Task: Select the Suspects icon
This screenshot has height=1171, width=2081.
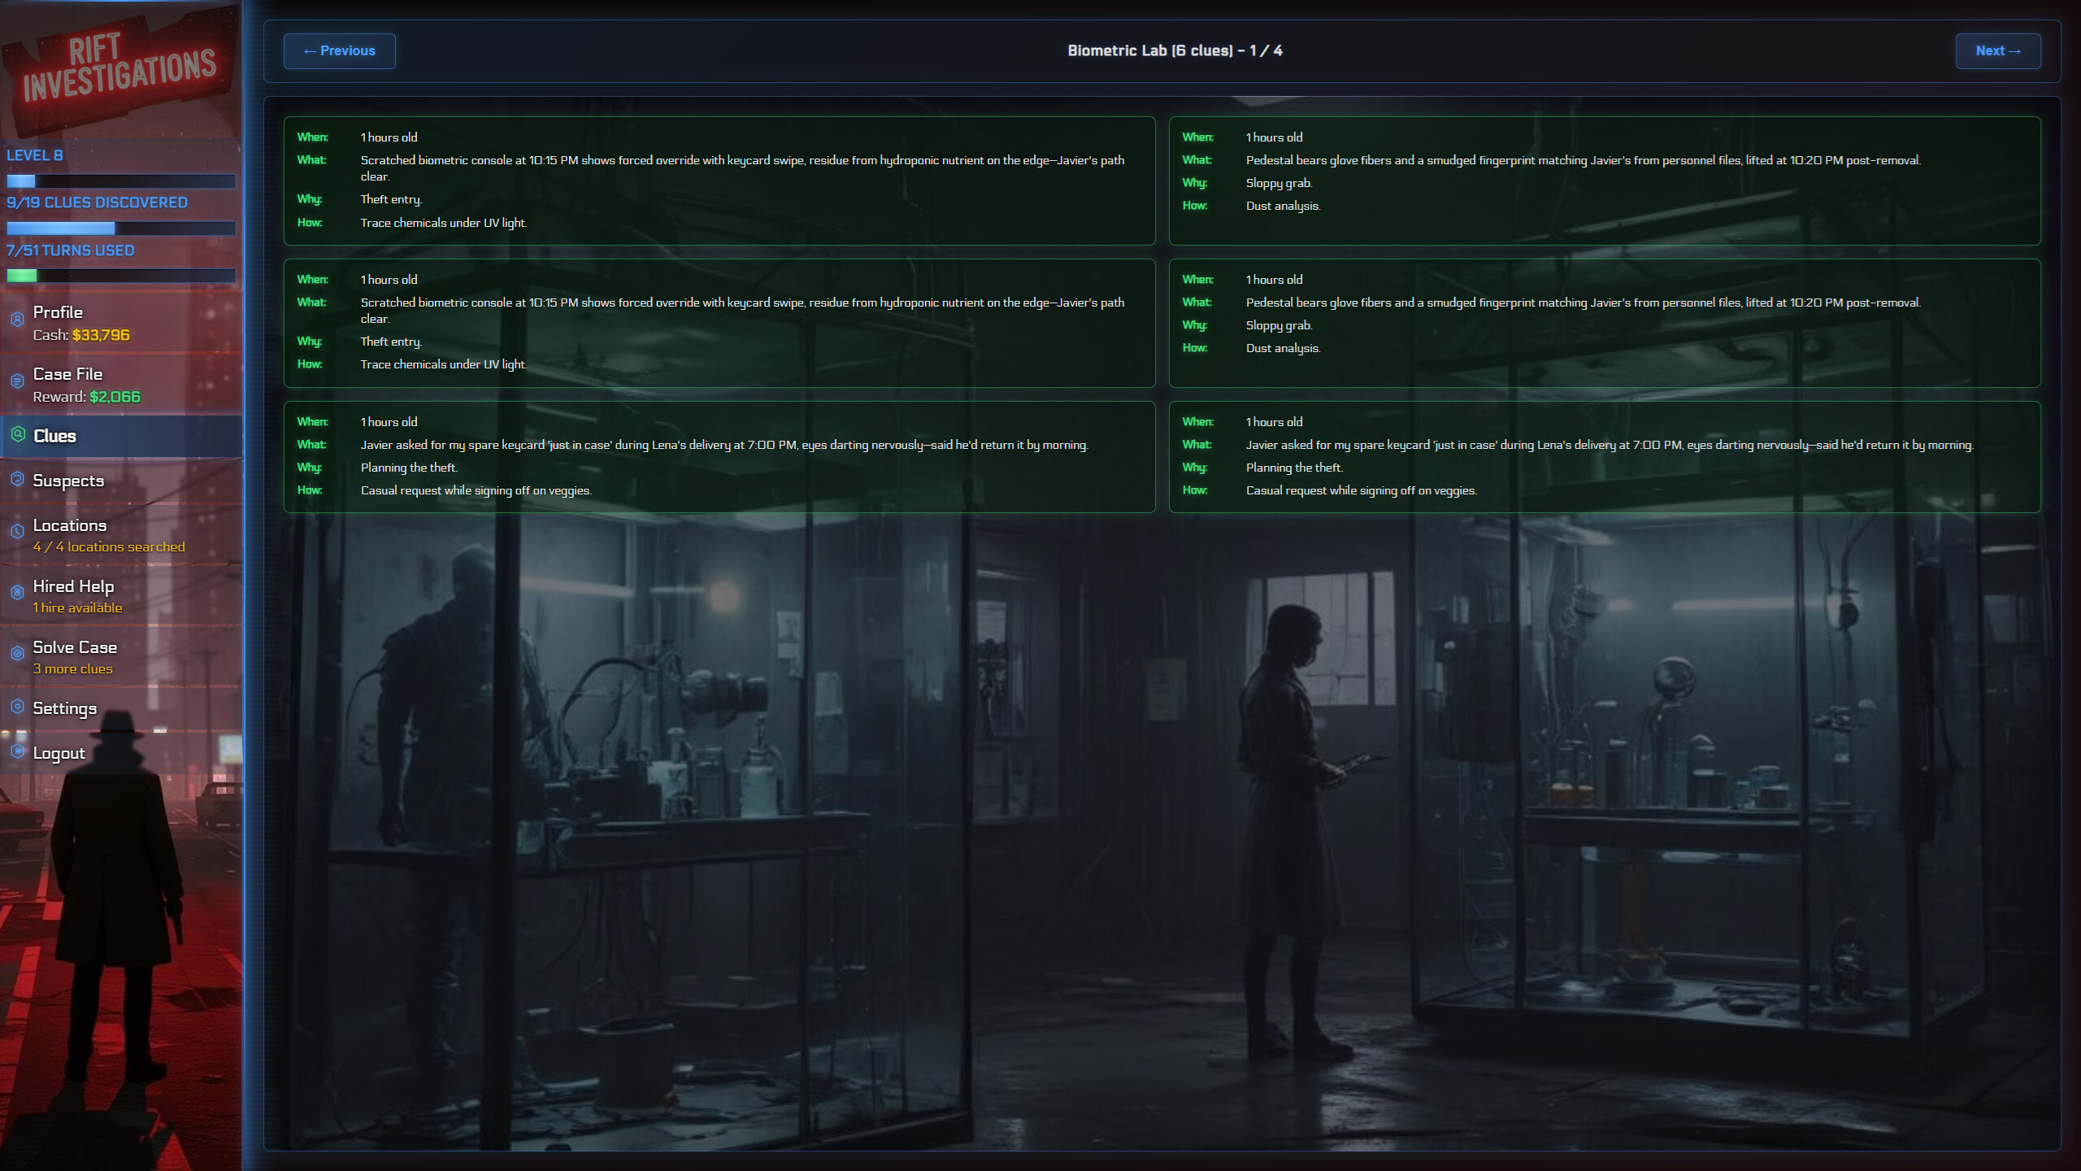Action: click(18, 480)
